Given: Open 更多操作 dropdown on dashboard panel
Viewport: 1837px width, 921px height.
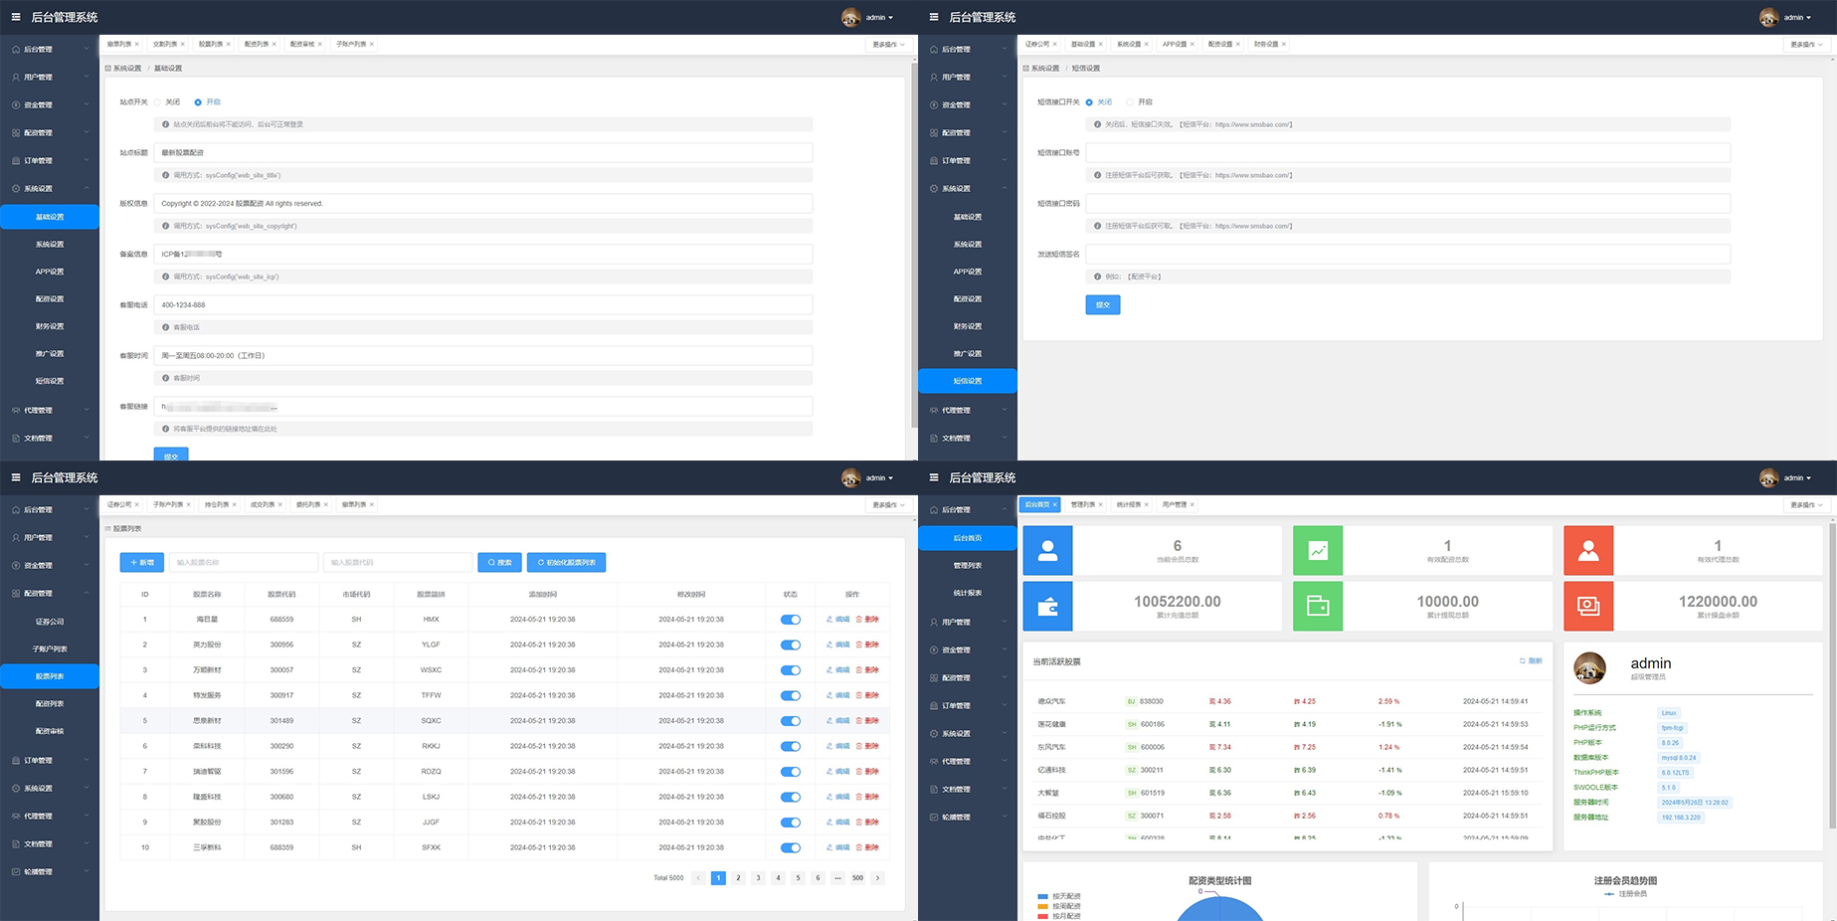Looking at the screenshot, I should click(x=1805, y=505).
